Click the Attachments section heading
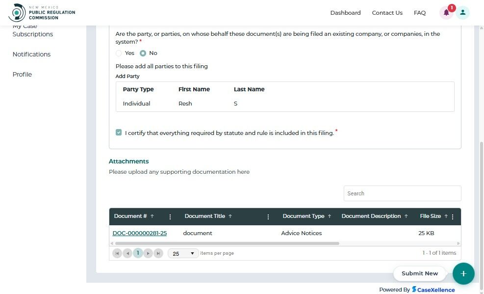Screen dimensions: 484x294 (x=128, y=161)
